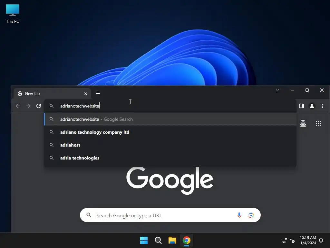
Task: Launch File Explorer from taskbar
Action: 172,240
